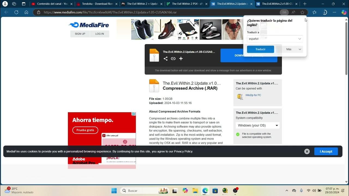Image resolution: width=349 pixels, height=196 pixels.
Task: Open the tab actions menu icon
Action: point(23,4)
